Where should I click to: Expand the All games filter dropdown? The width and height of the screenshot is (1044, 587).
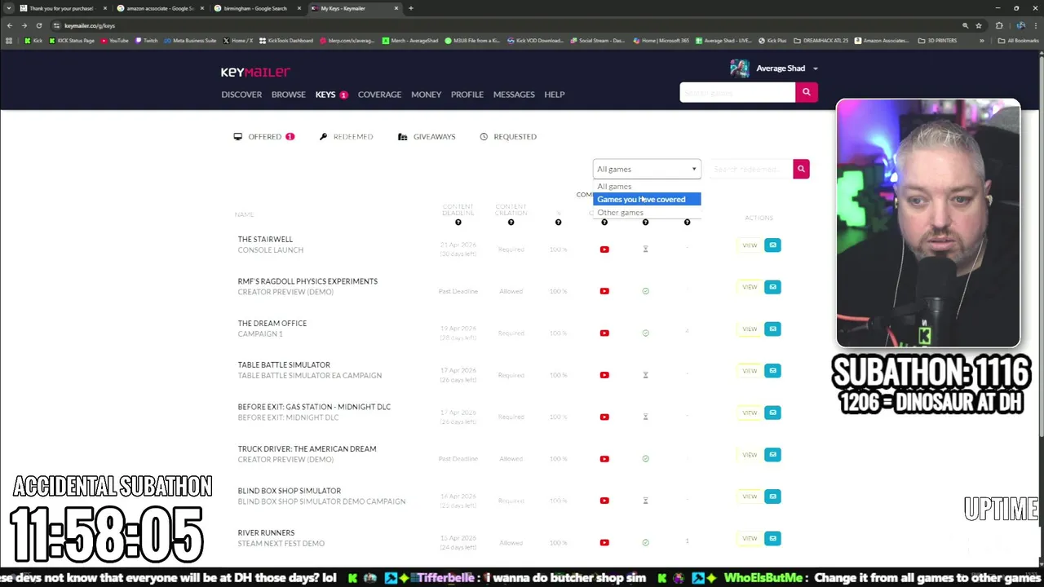click(647, 169)
